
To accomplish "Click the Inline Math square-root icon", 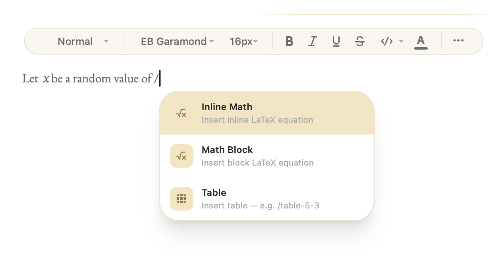I will pos(181,113).
